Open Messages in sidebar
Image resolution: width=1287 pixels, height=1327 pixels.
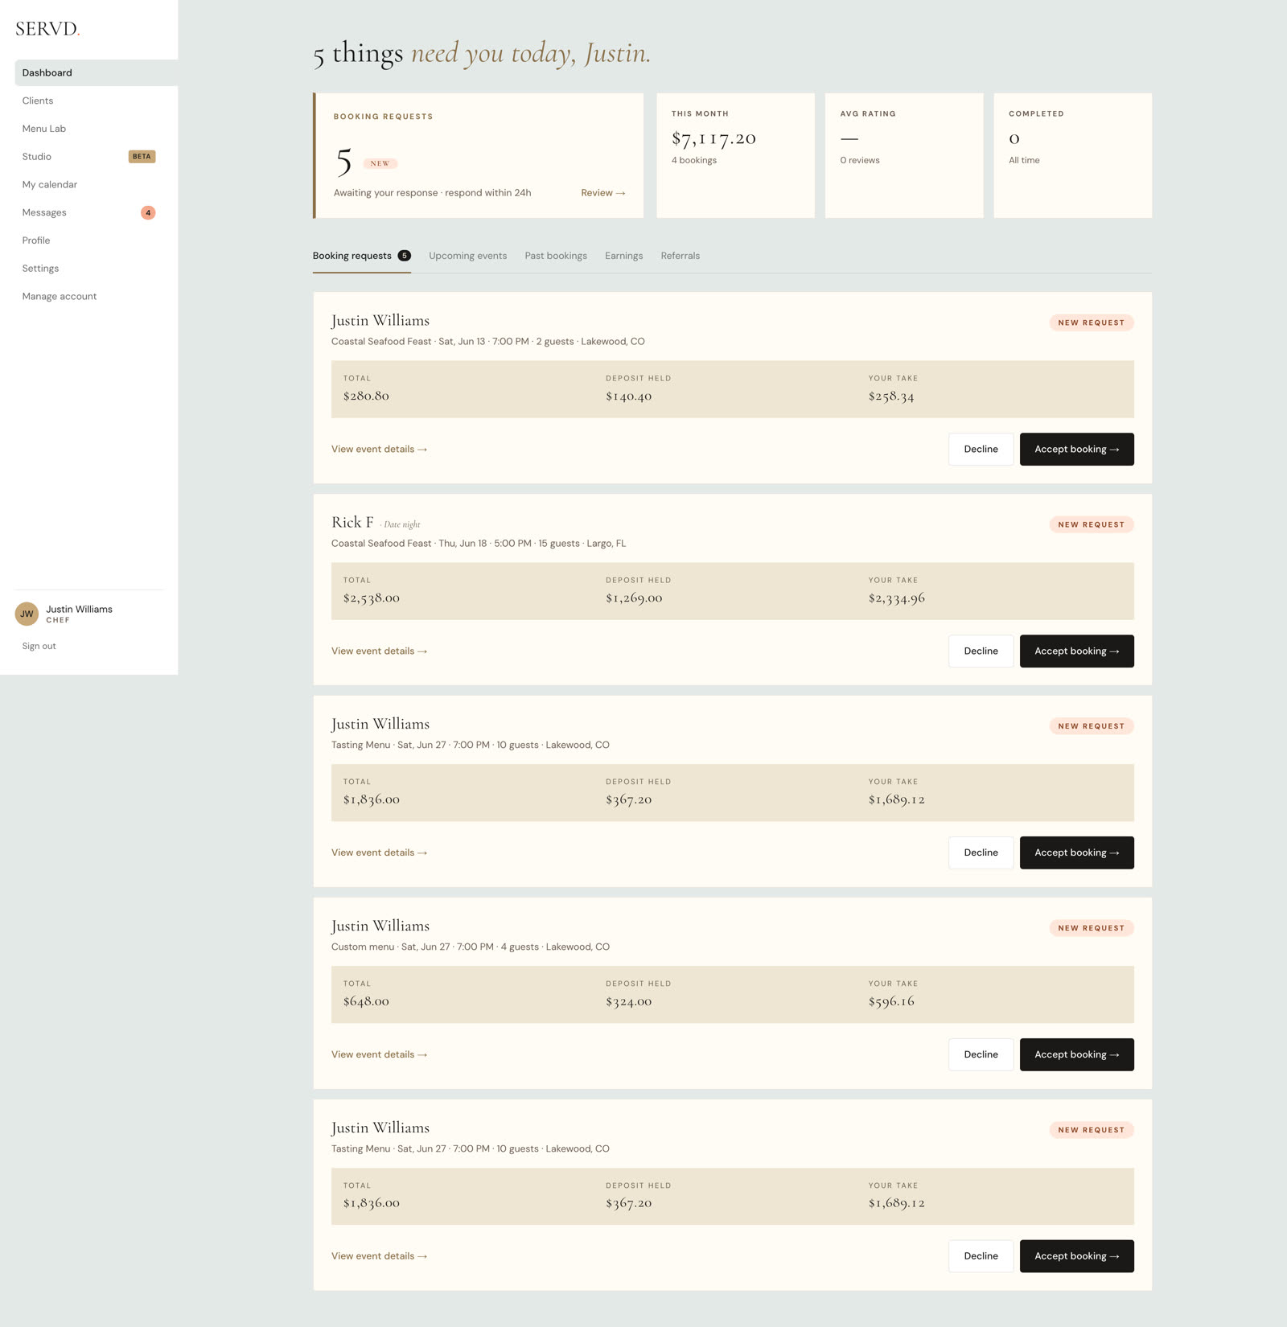click(44, 212)
